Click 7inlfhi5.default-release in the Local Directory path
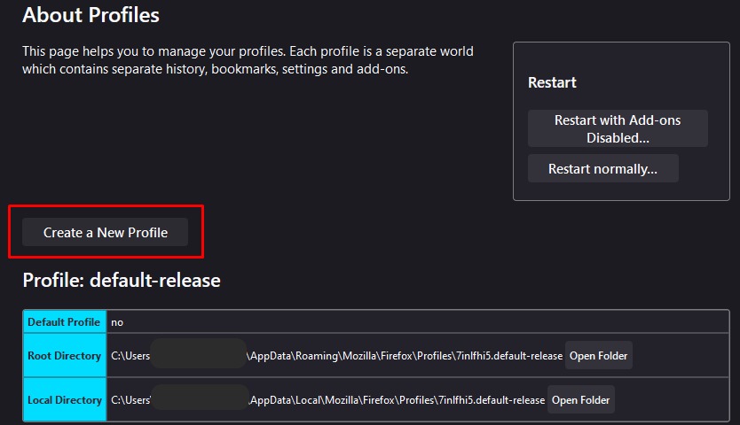 (x=493, y=400)
